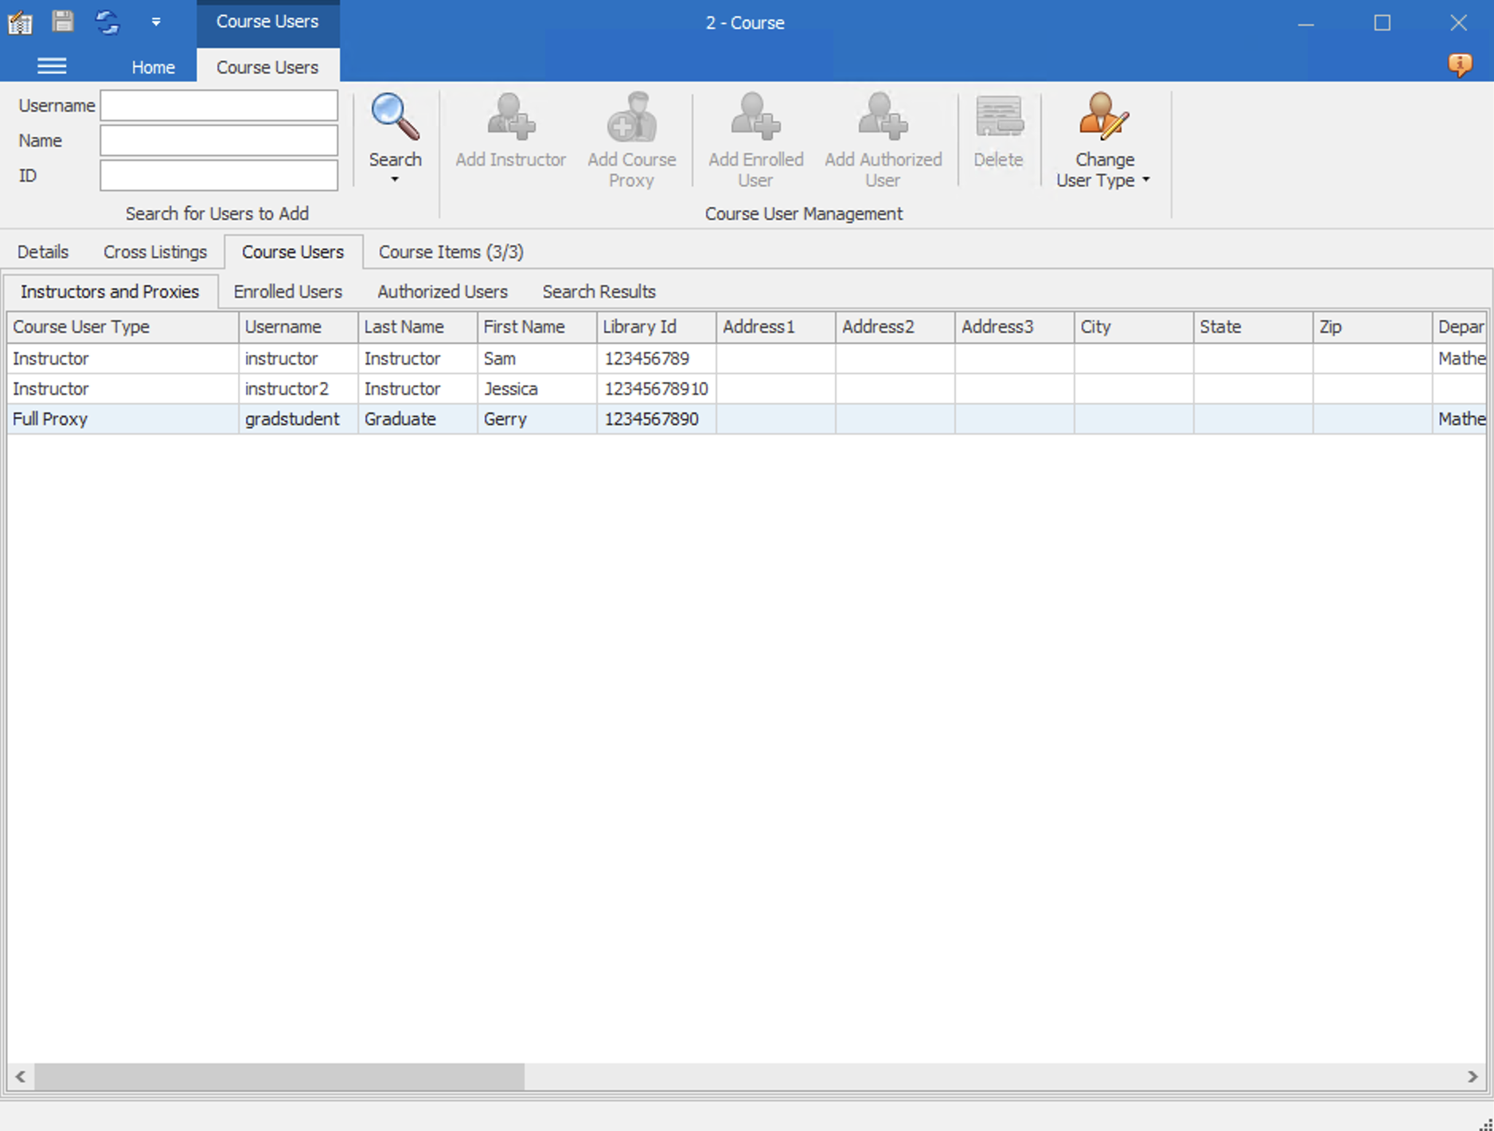This screenshot has width=1494, height=1131.
Task: Click the Username search input field
Action: pyautogui.click(x=219, y=106)
